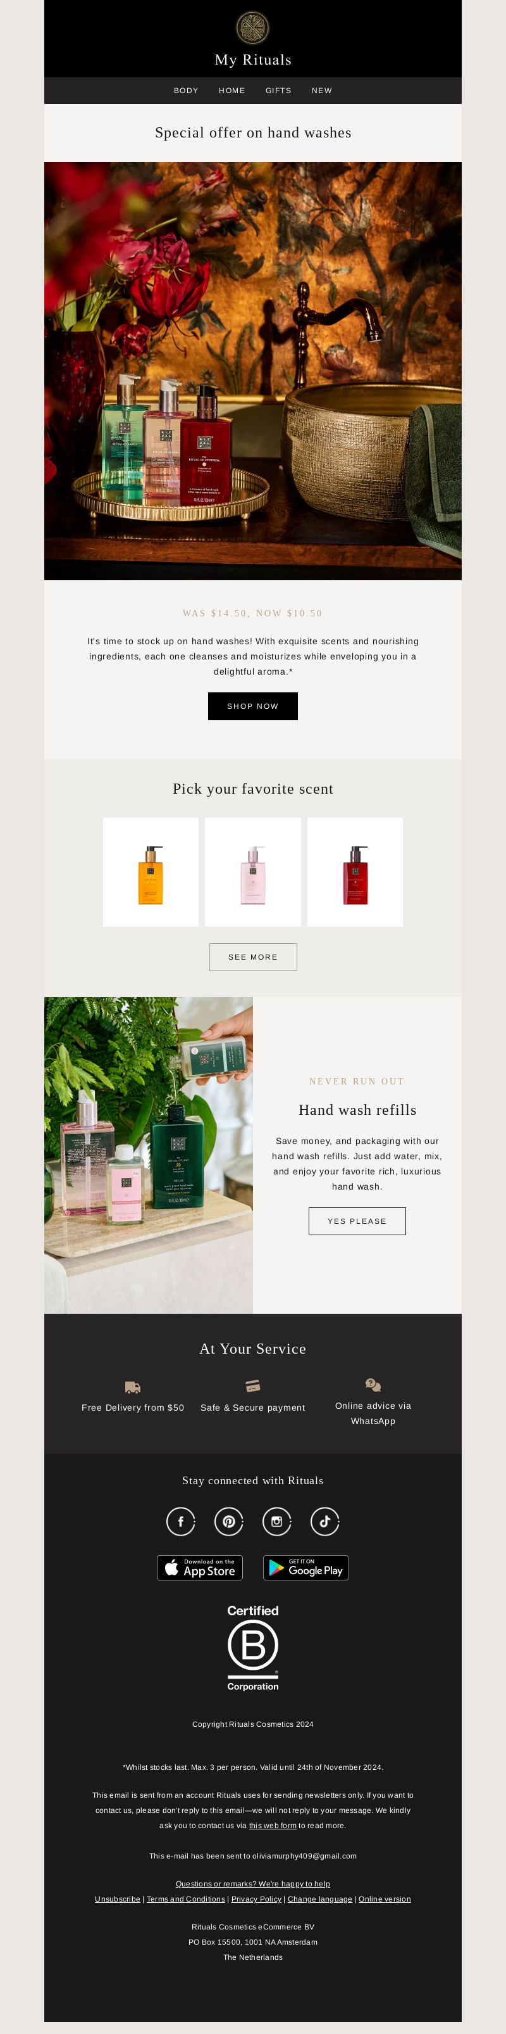Open the Pinterest social icon
This screenshot has width=506, height=2034.
[x=228, y=1521]
